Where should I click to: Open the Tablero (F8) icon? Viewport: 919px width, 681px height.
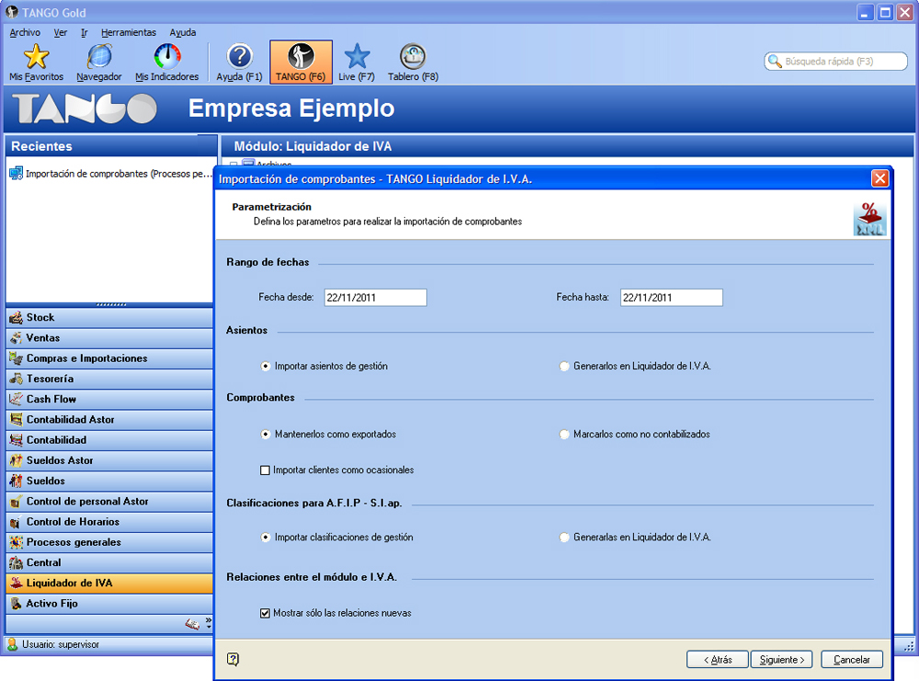413,57
